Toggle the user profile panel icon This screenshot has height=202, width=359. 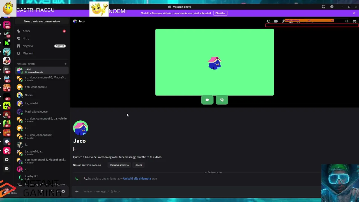coord(355,21)
